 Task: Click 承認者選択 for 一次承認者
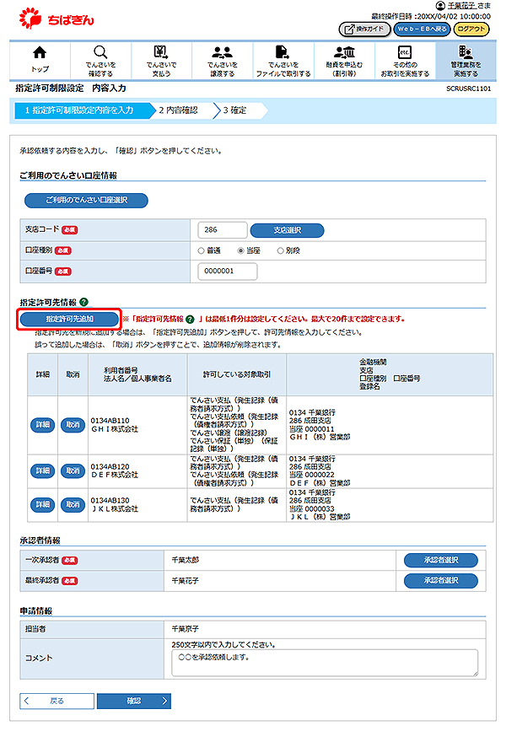pos(441,560)
